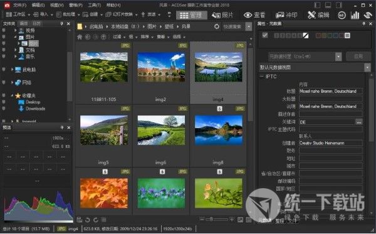Viewport: 376px width, 234px height.
Task: Open the metadata preset dropdown arrow
Action: pyautogui.click(x=338, y=56)
